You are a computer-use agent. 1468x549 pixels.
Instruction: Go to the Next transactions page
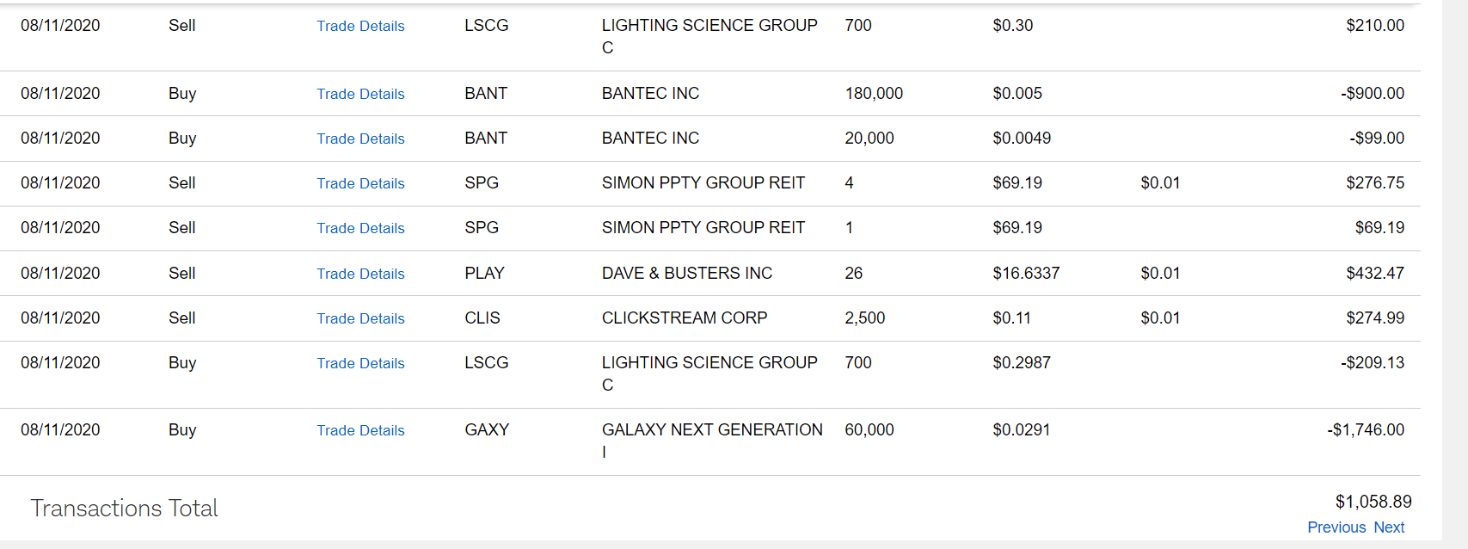click(1389, 527)
